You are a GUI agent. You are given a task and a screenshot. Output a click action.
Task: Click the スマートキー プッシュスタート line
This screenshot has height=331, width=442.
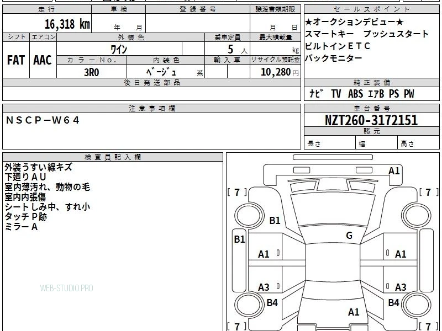367,34
